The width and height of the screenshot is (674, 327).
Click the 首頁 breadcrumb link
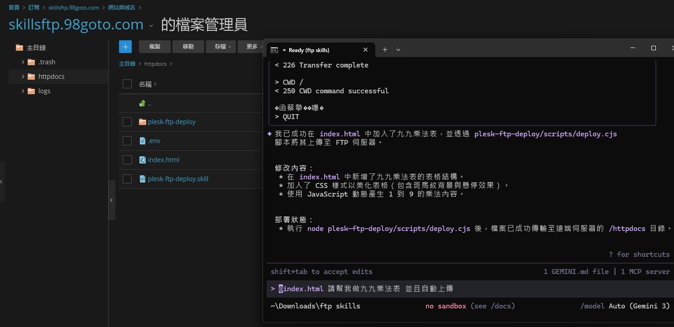(14, 8)
